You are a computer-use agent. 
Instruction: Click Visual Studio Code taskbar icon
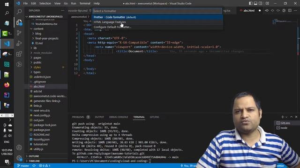click(x=7, y=43)
